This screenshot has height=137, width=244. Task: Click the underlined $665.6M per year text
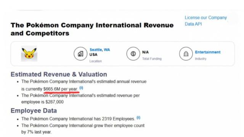(x=60, y=89)
